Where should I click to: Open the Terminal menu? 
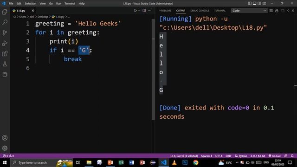[70, 3]
